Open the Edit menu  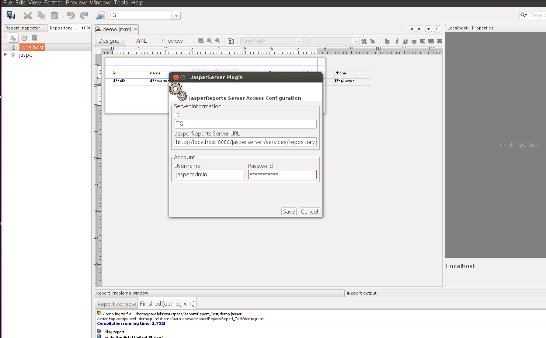pyautogui.click(x=20, y=3)
